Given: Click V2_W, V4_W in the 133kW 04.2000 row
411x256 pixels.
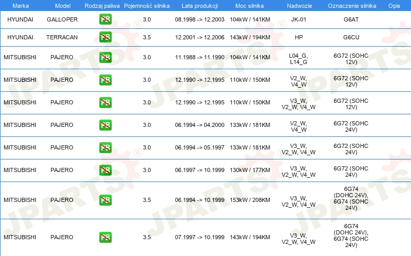Looking at the screenshot, I should click(299, 126).
